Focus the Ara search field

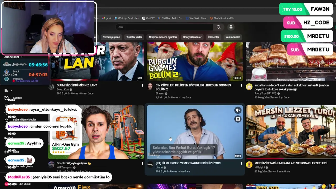click(164, 27)
